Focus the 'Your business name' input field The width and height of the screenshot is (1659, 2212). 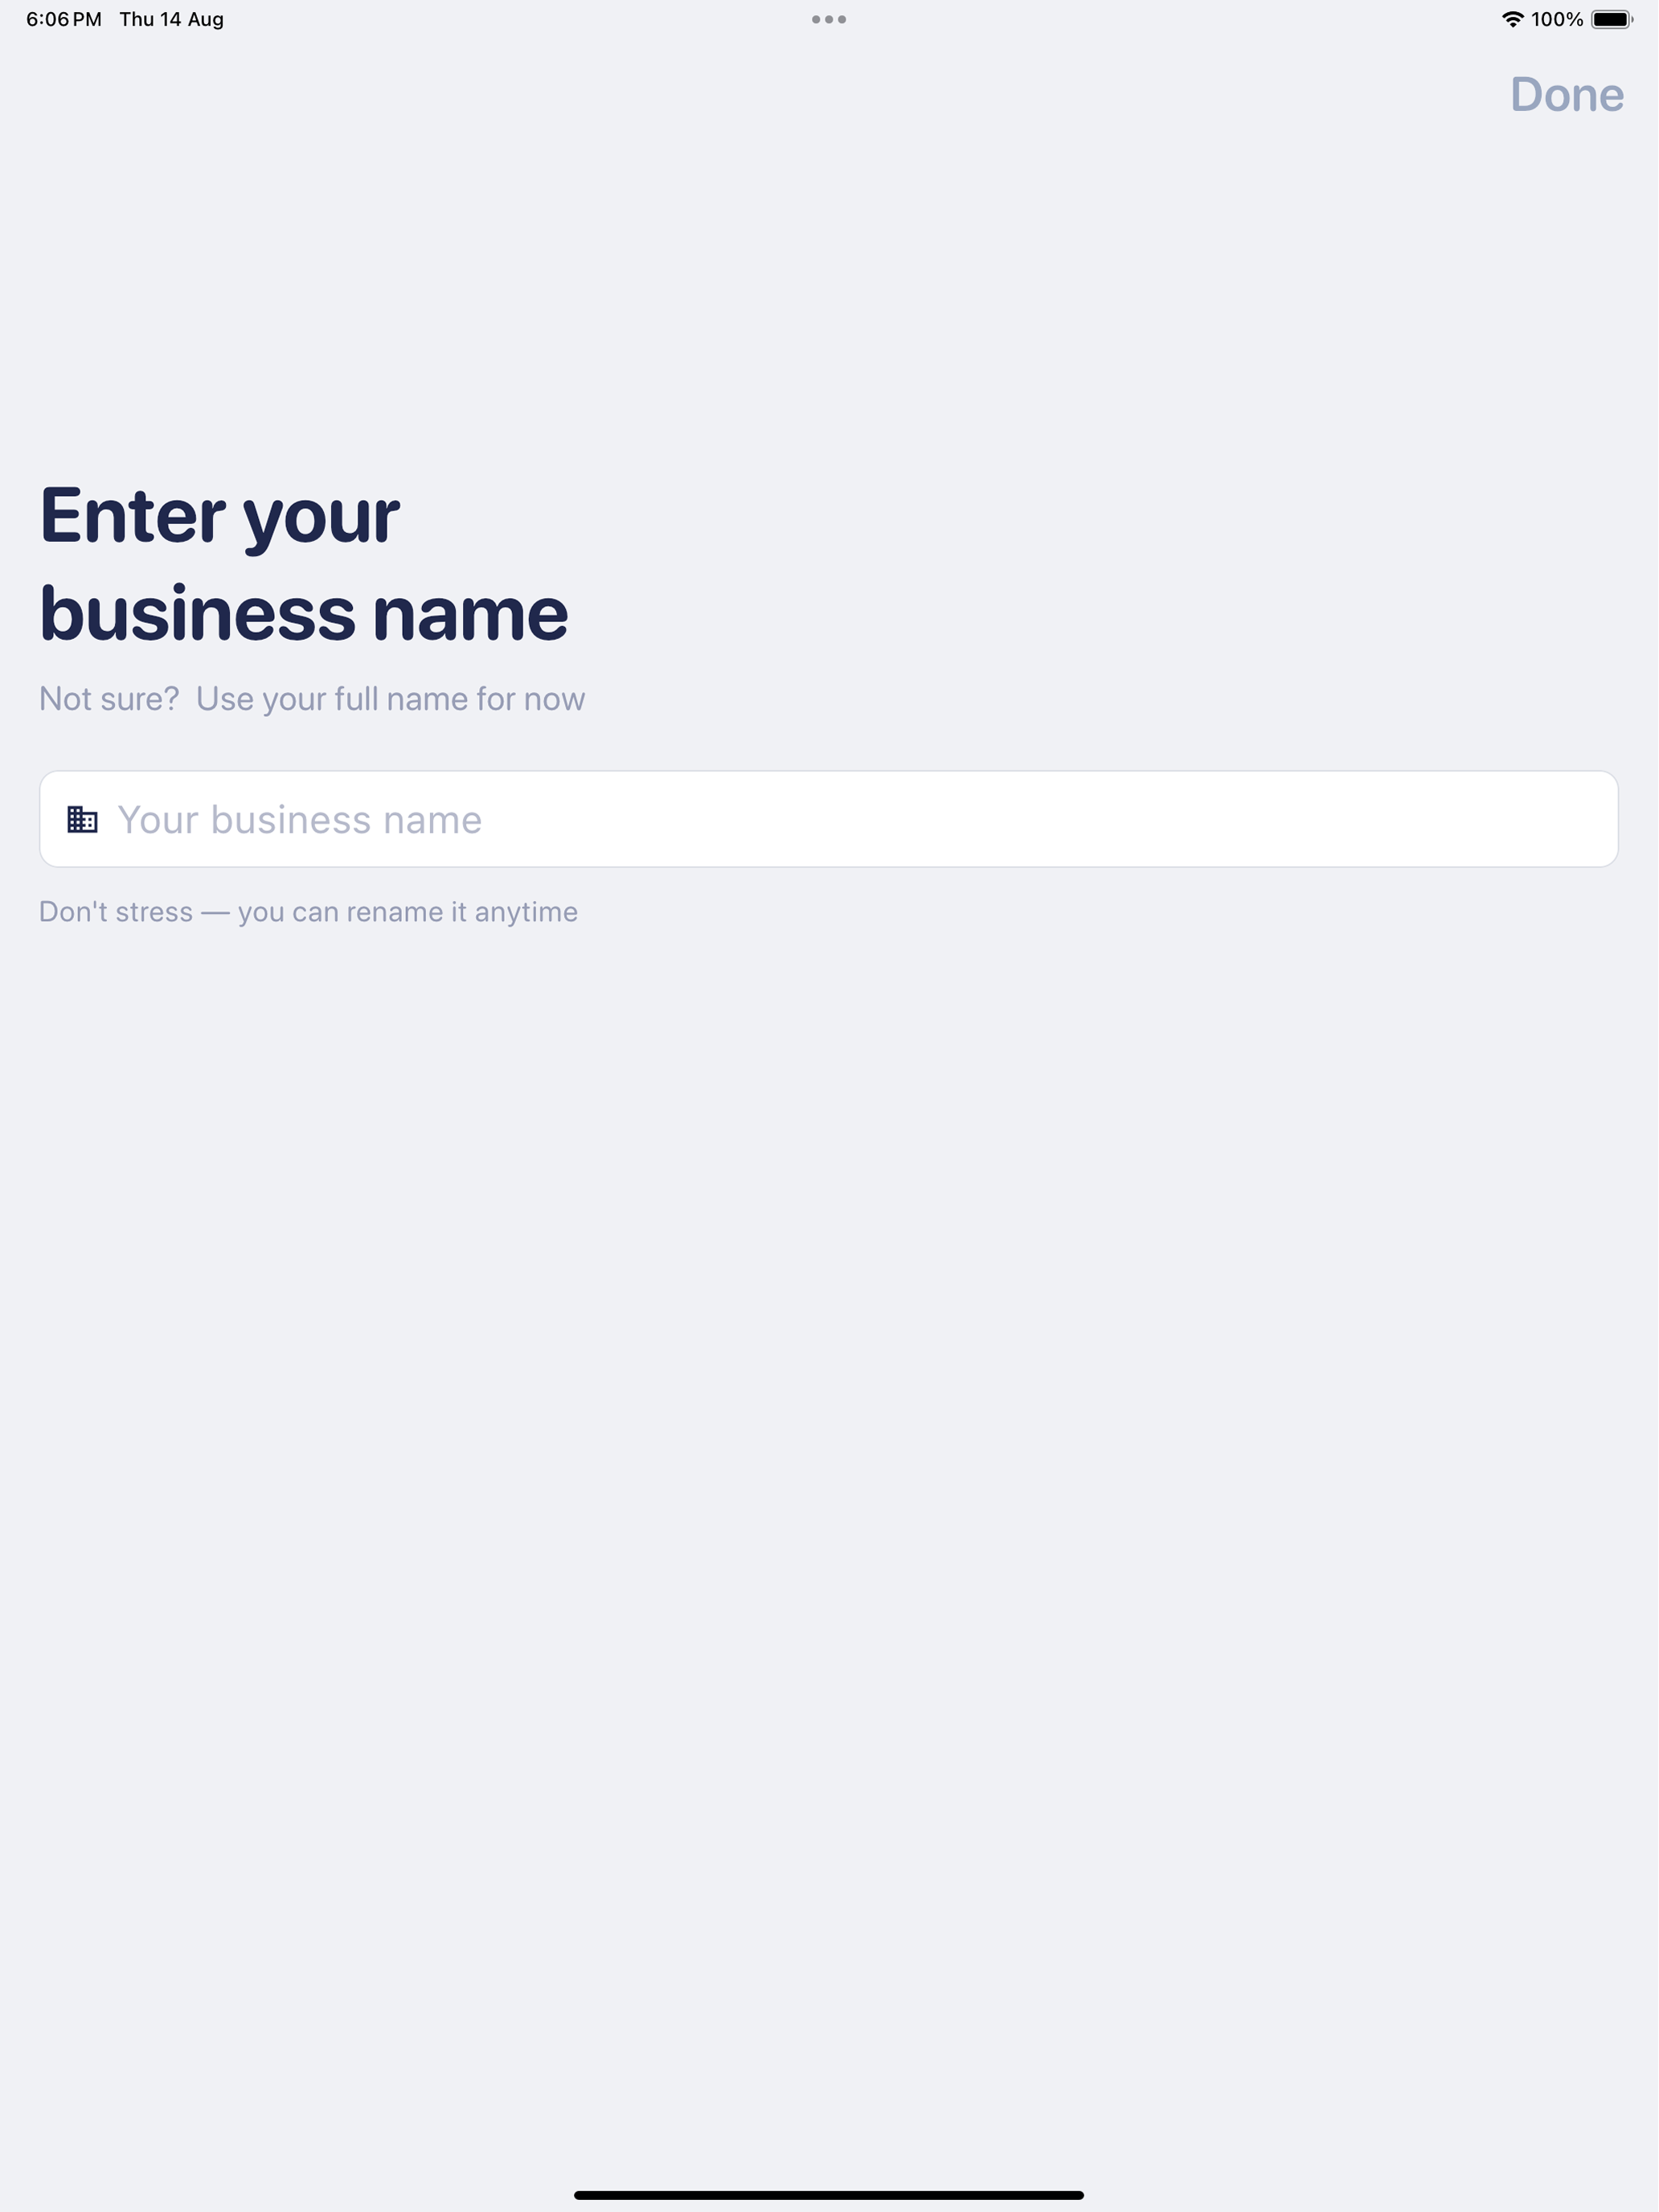(829, 819)
